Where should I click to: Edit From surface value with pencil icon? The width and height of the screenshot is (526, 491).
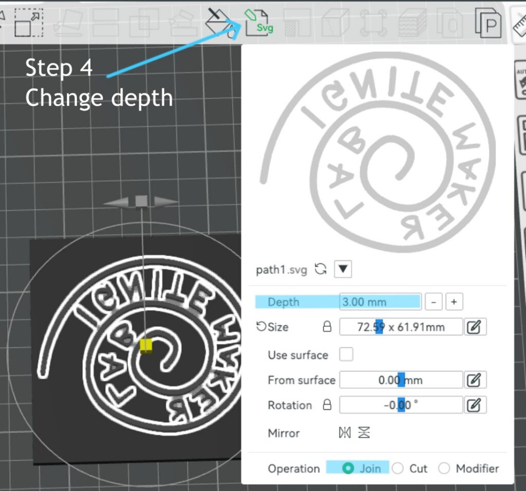[x=474, y=380]
